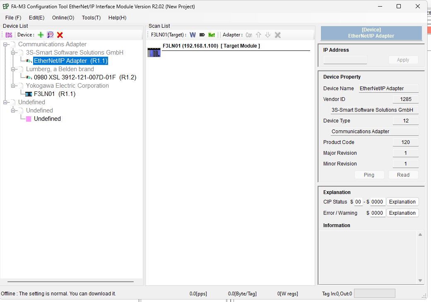Click the Device Type field showing 12
The image size is (431, 302).
[406, 121]
